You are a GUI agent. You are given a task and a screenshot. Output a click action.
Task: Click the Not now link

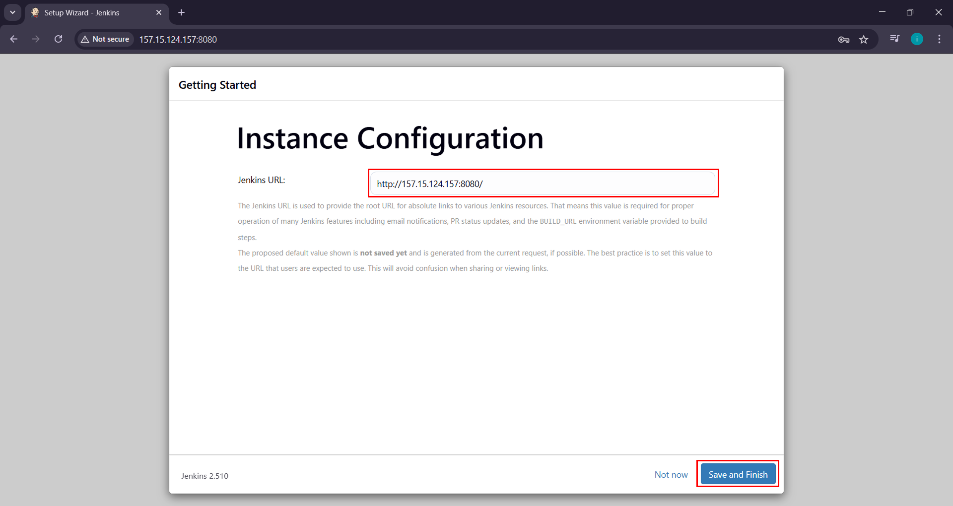(x=671, y=474)
